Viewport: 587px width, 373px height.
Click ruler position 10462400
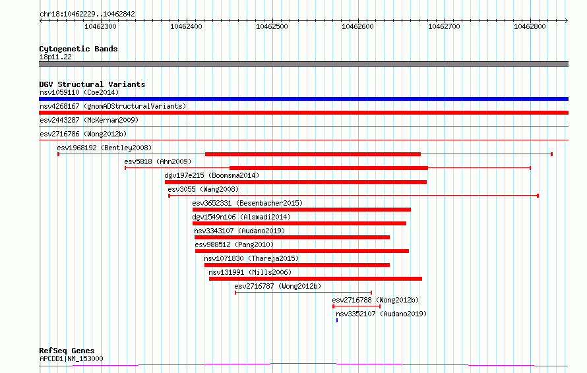tap(186, 26)
